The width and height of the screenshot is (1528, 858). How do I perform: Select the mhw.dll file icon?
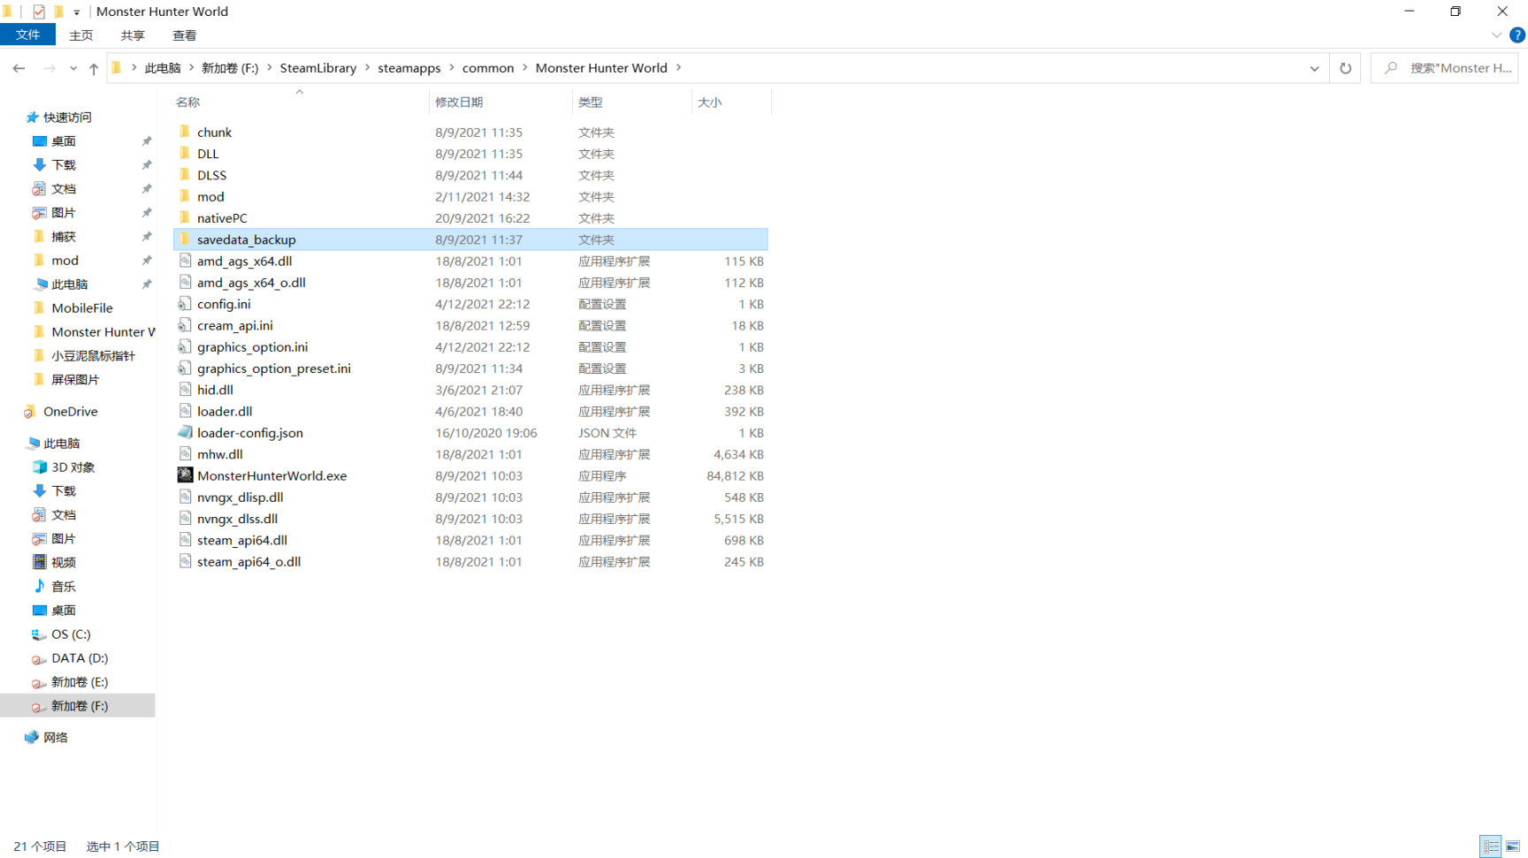point(185,454)
